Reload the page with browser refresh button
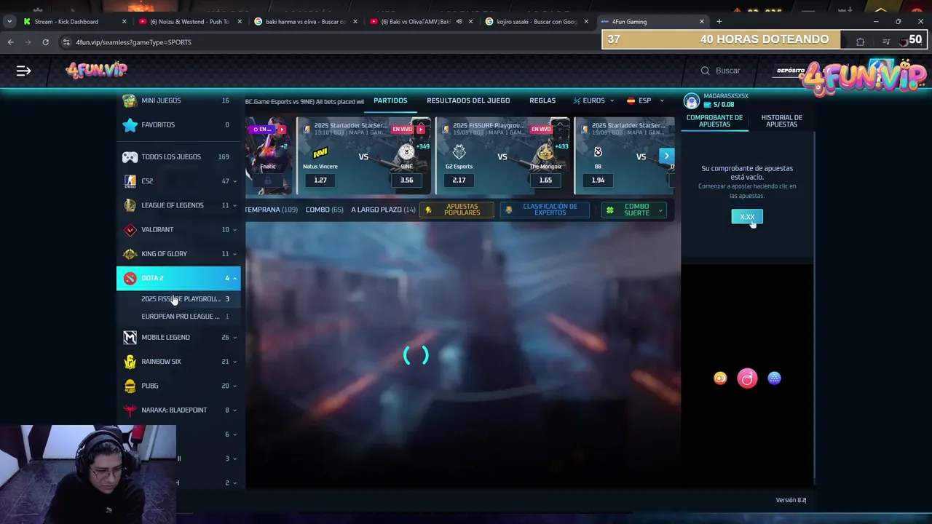The width and height of the screenshot is (932, 524). pos(45,42)
